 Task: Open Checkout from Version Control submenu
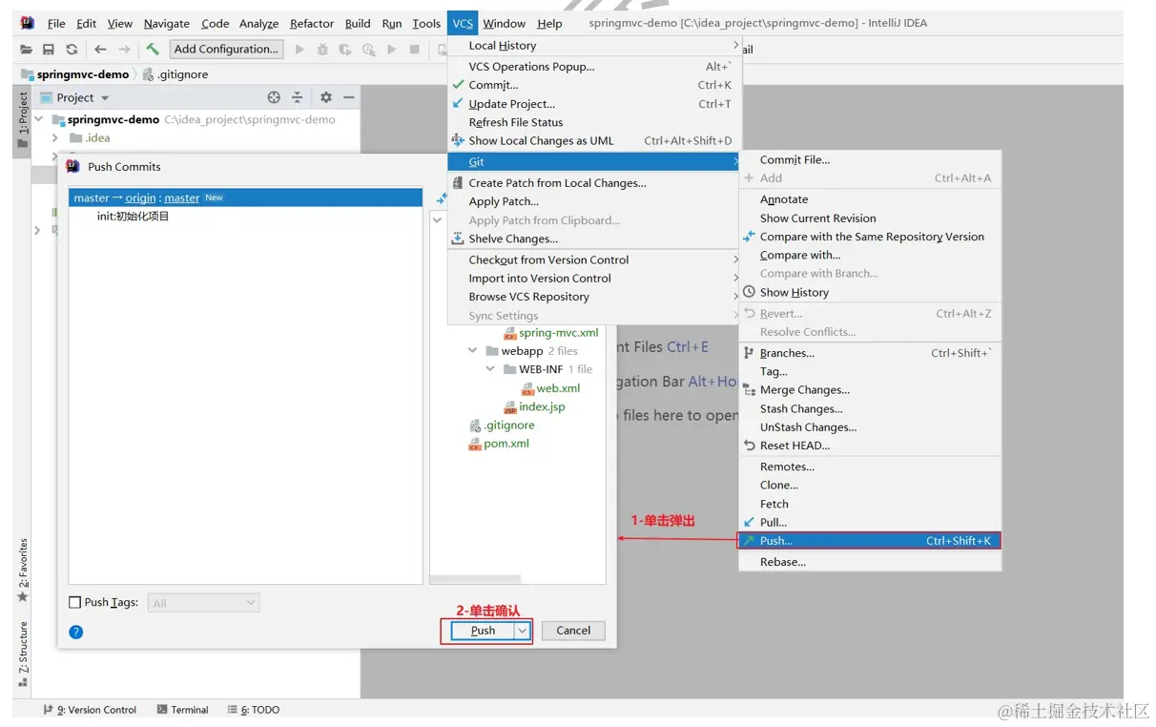594,260
